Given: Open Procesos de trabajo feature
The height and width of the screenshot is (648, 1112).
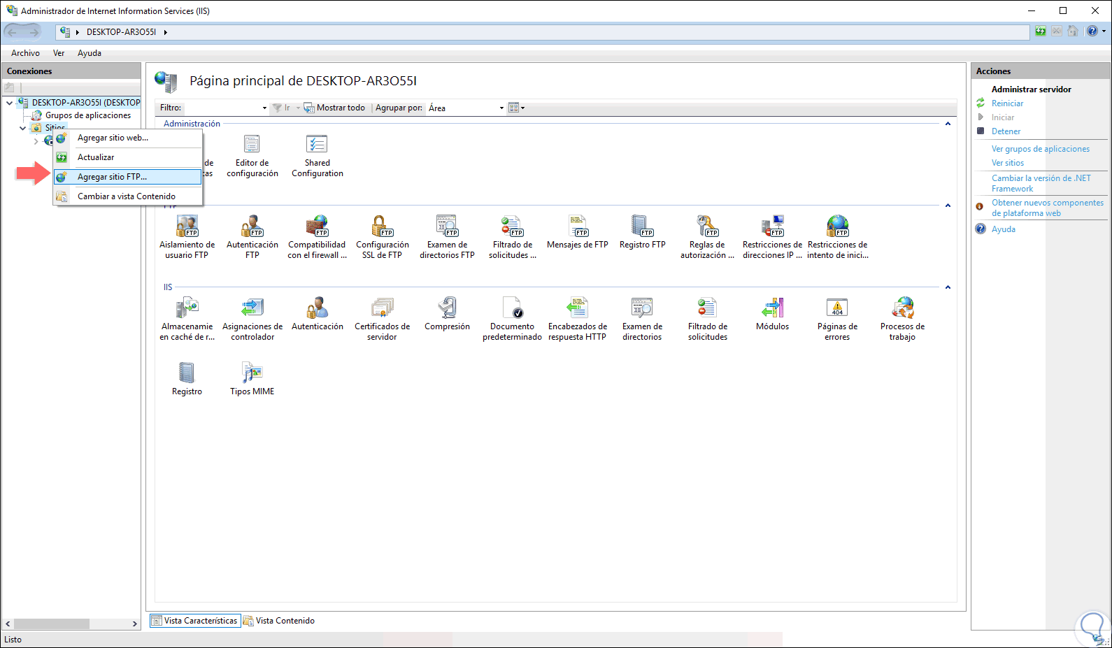Looking at the screenshot, I should pos(903,319).
